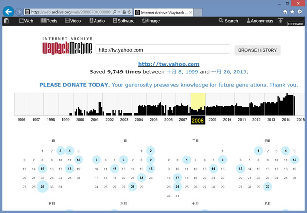Open the Image section in the Archive nav bar
Image resolution: width=307 pixels, height=213 pixels.
pos(151,21)
